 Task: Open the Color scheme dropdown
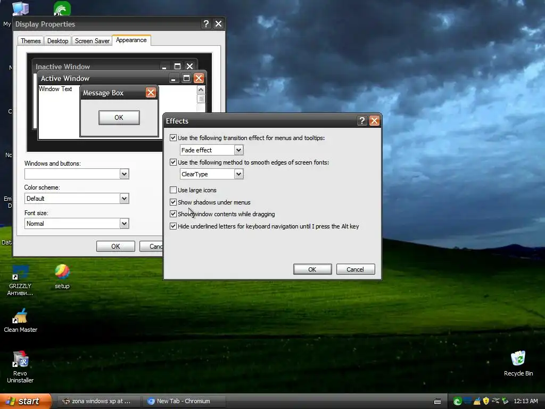coord(125,199)
